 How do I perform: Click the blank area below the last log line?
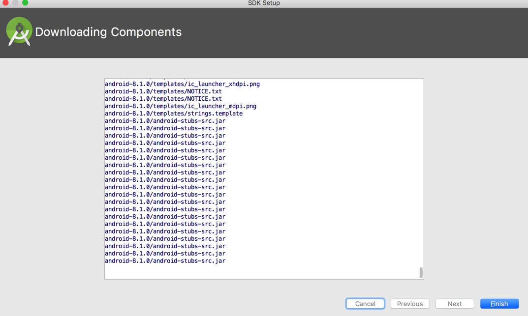point(246,272)
